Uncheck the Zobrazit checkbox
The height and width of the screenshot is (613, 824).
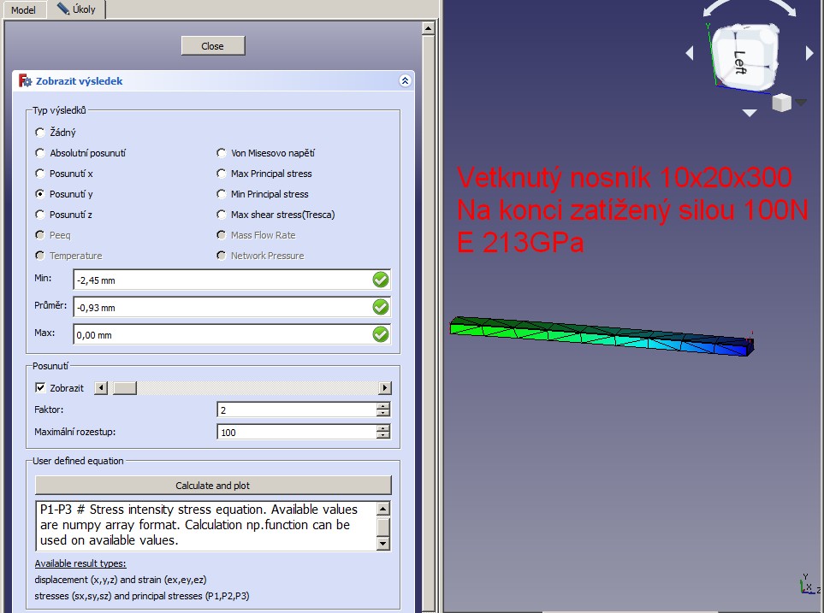click(40, 387)
